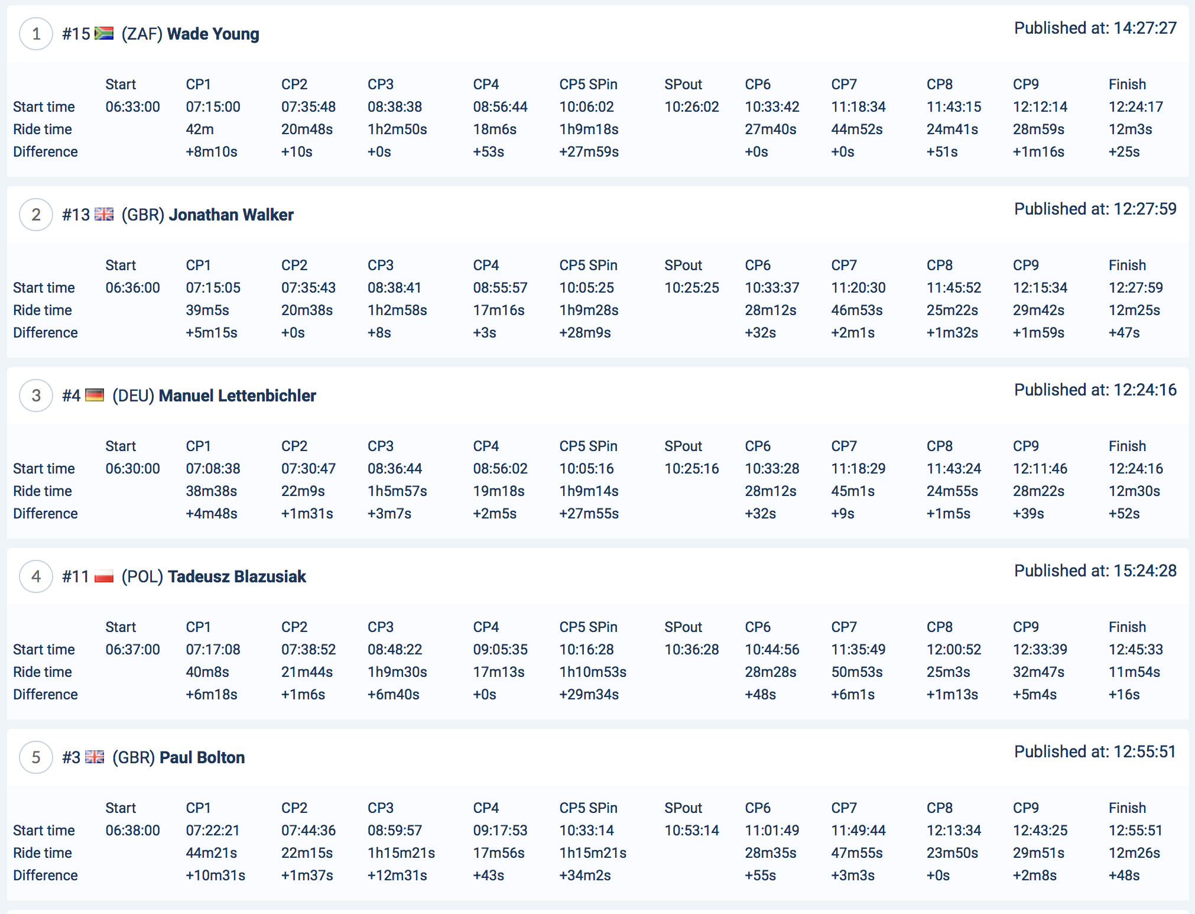Screen dimensions: 1195x914
Task: Click the #15 rider number for Wade Young
Action: [76, 34]
